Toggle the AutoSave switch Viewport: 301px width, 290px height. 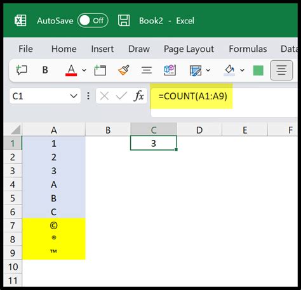pyautogui.click(x=93, y=21)
